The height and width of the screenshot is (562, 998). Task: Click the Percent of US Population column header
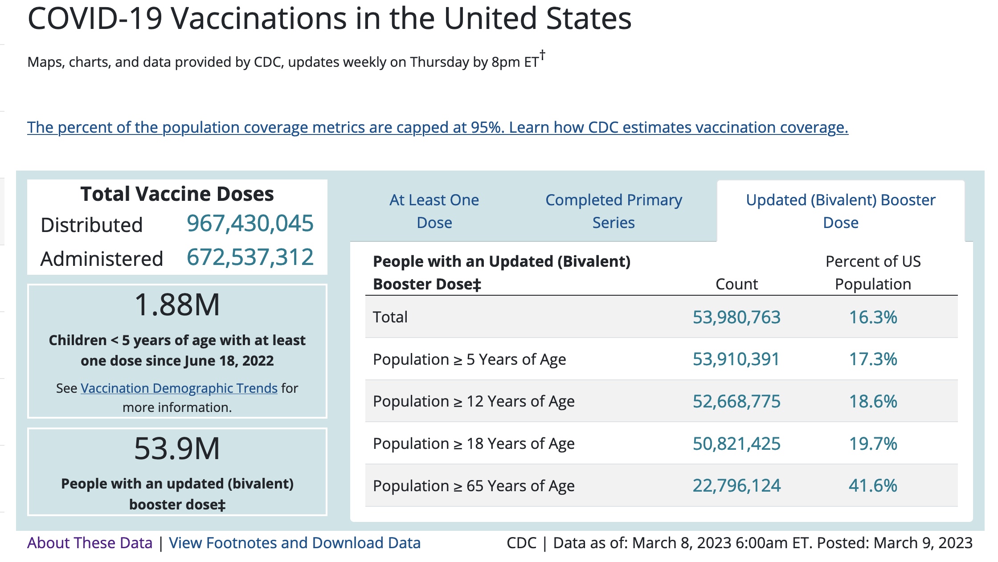[873, 273]
